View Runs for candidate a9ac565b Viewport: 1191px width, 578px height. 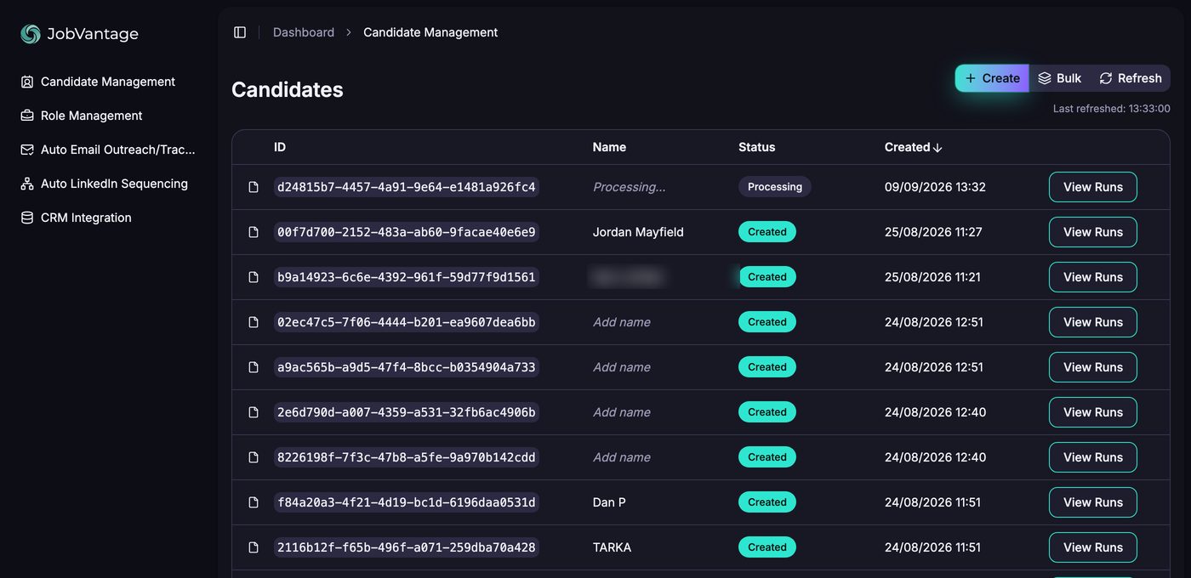[x=1093, y=367]
